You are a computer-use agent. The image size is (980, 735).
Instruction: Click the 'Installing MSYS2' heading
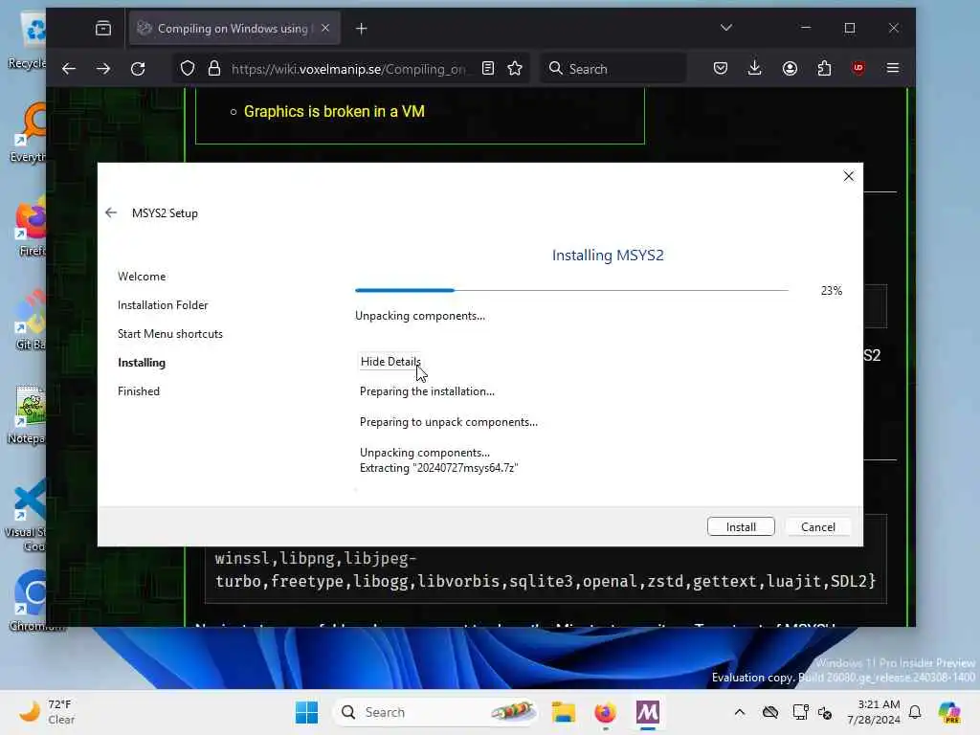(608, 255)
